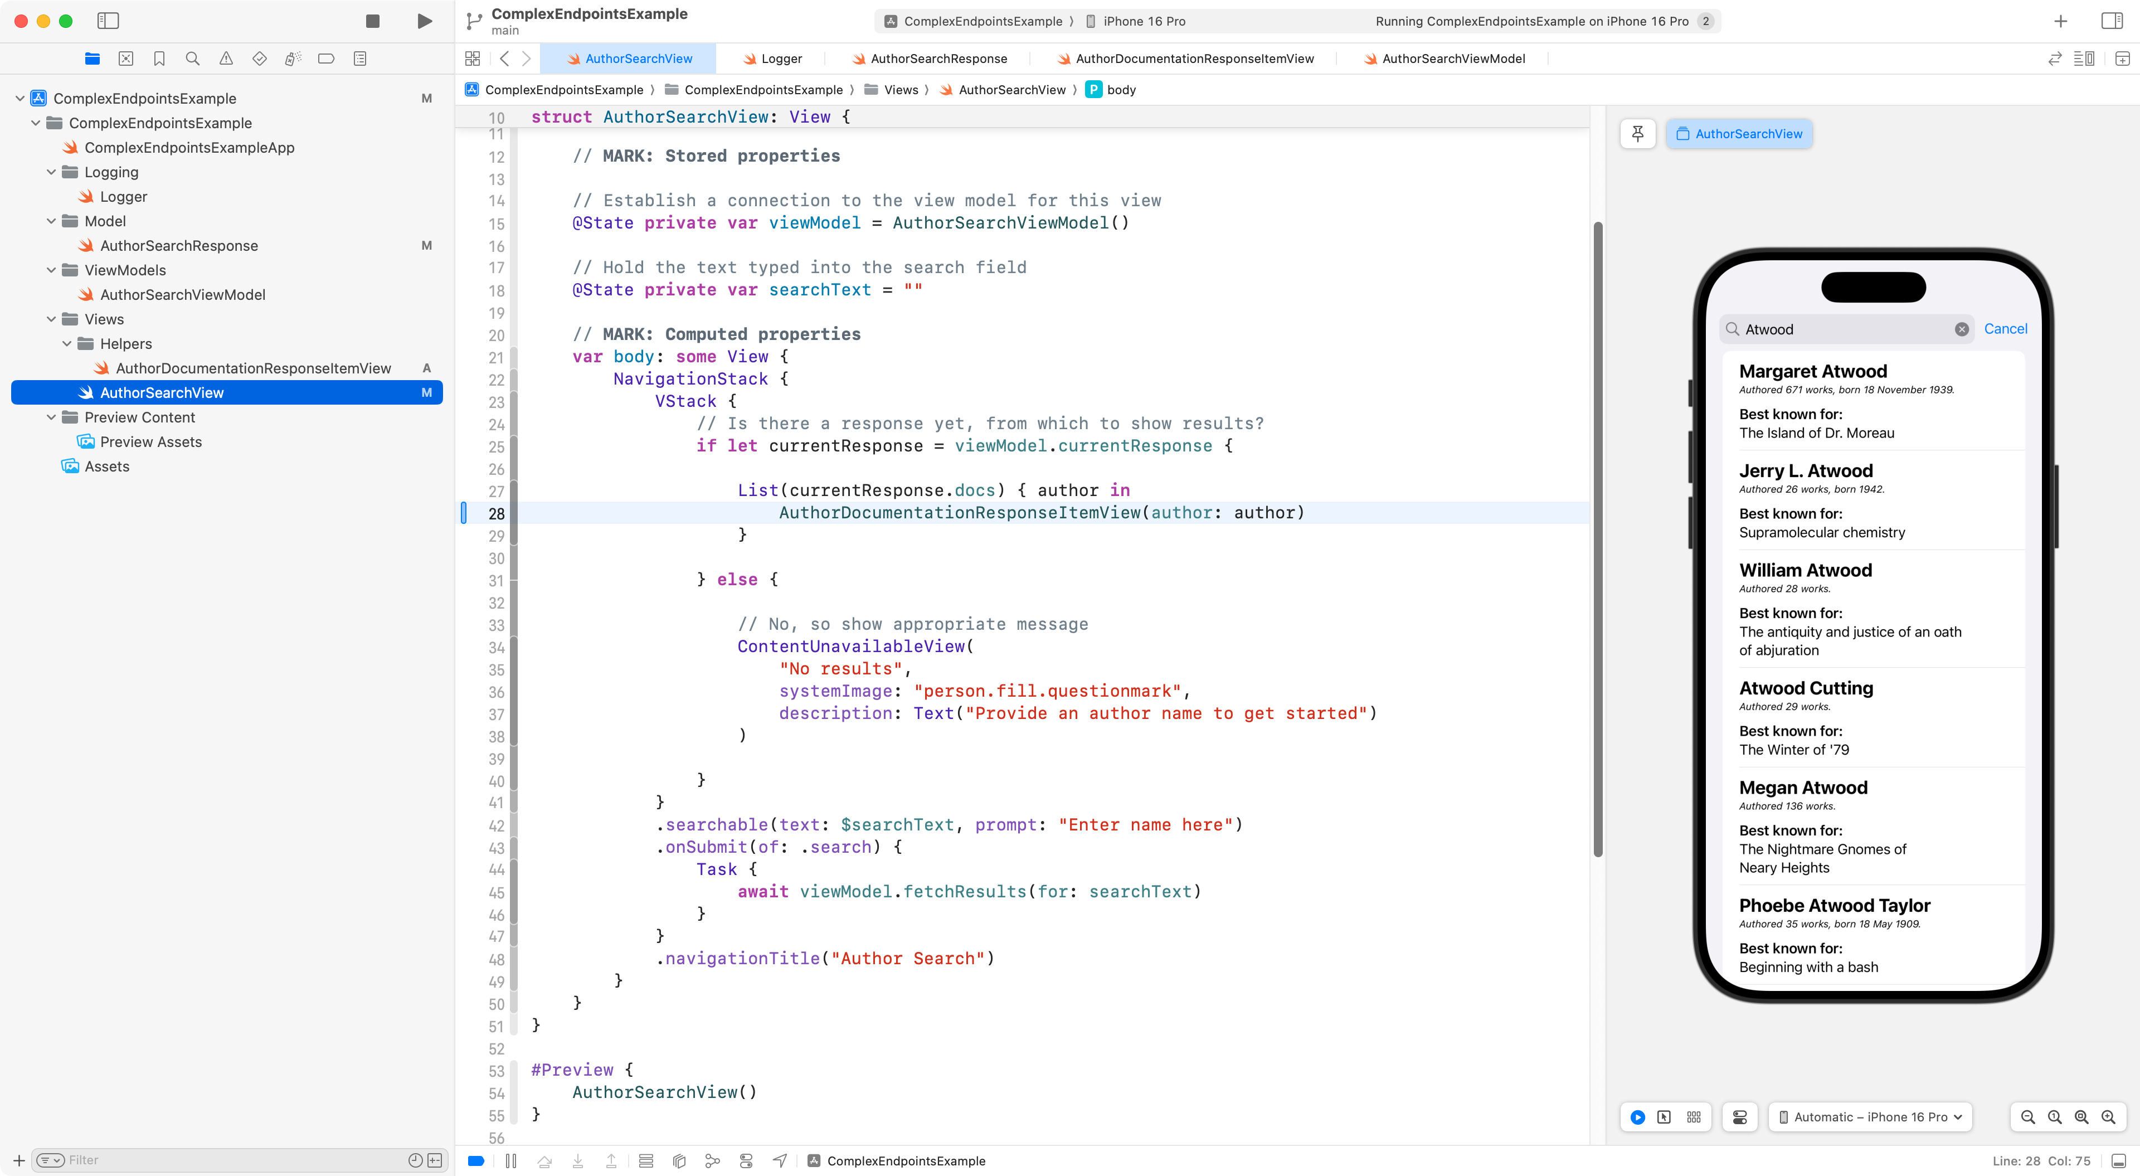
Task: Open the Issue navigator warning icon
Action: (x=226, y=58)
